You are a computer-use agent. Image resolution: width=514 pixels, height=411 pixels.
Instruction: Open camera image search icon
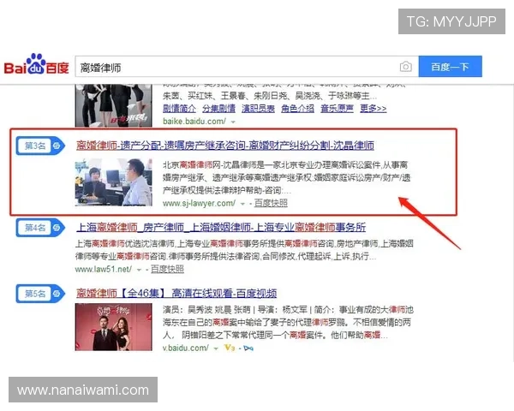click(406, 67)
